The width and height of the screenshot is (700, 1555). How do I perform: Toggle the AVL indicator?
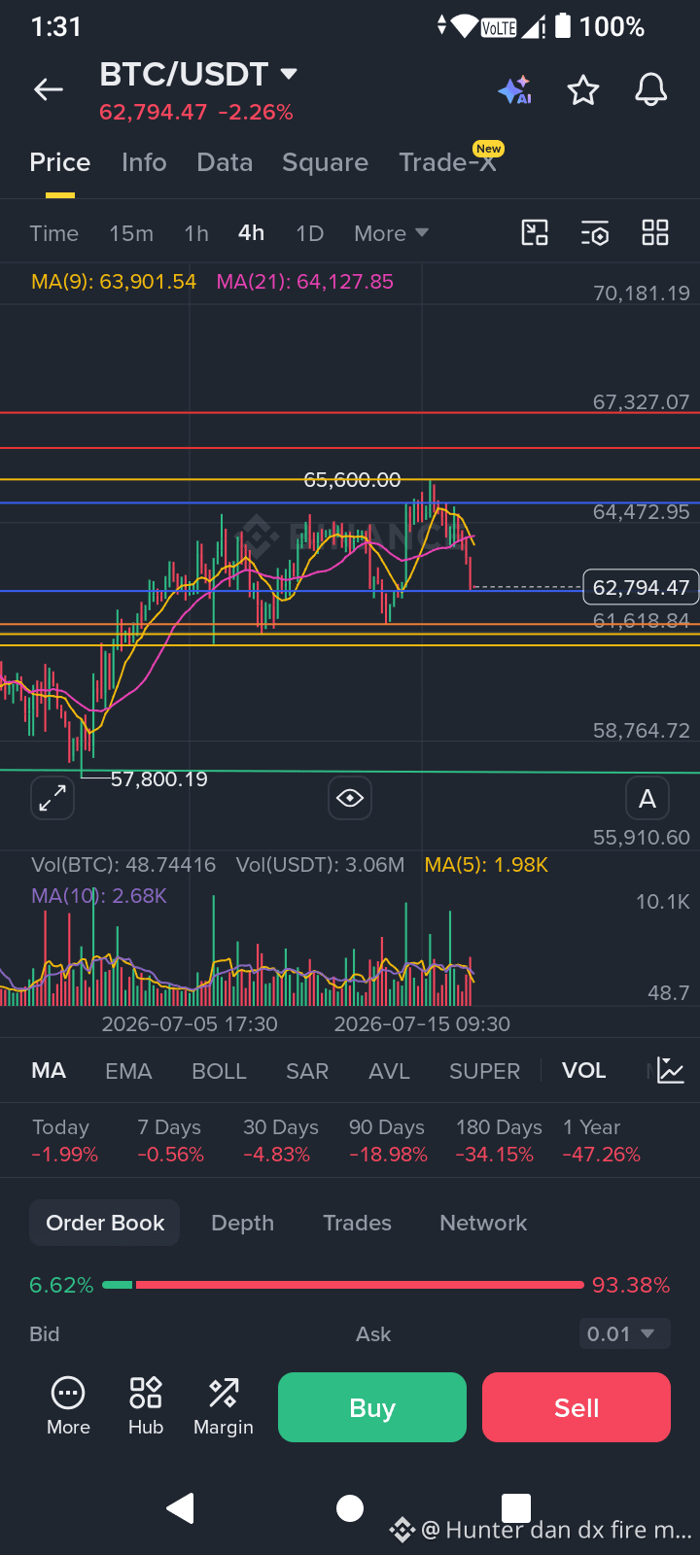click(389, 1071)
